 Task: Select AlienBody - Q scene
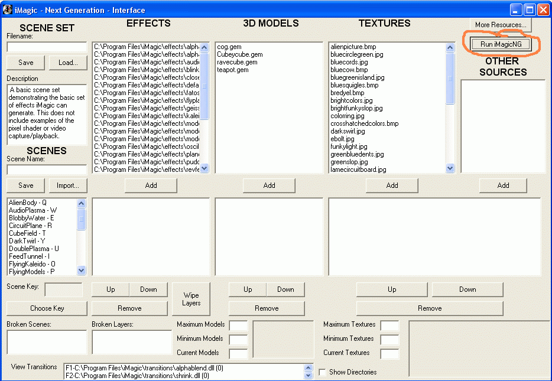pyautogui.click(x=27, y=203)
